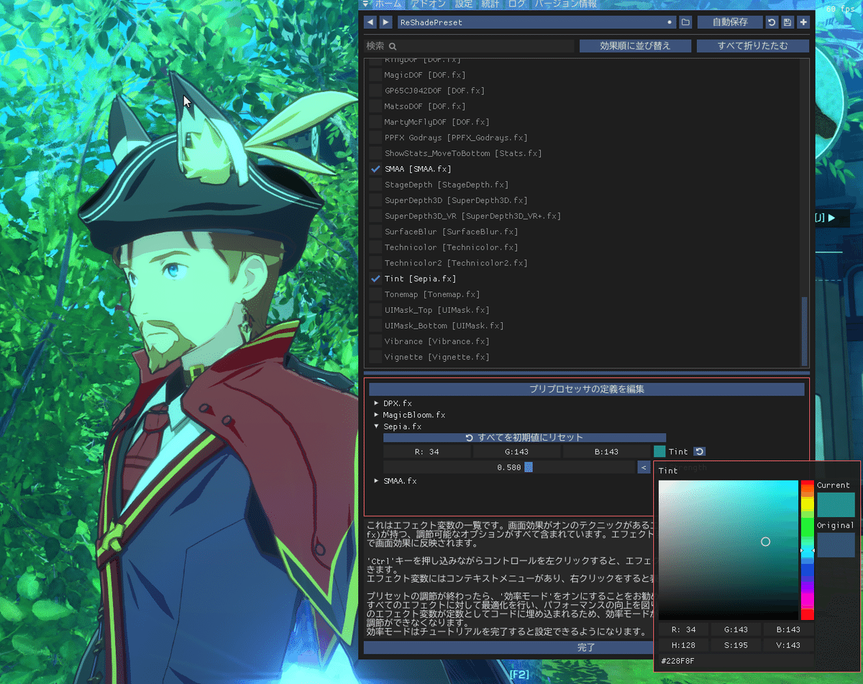Open the ログ tab
863x684 pixels.
point(517,4)
